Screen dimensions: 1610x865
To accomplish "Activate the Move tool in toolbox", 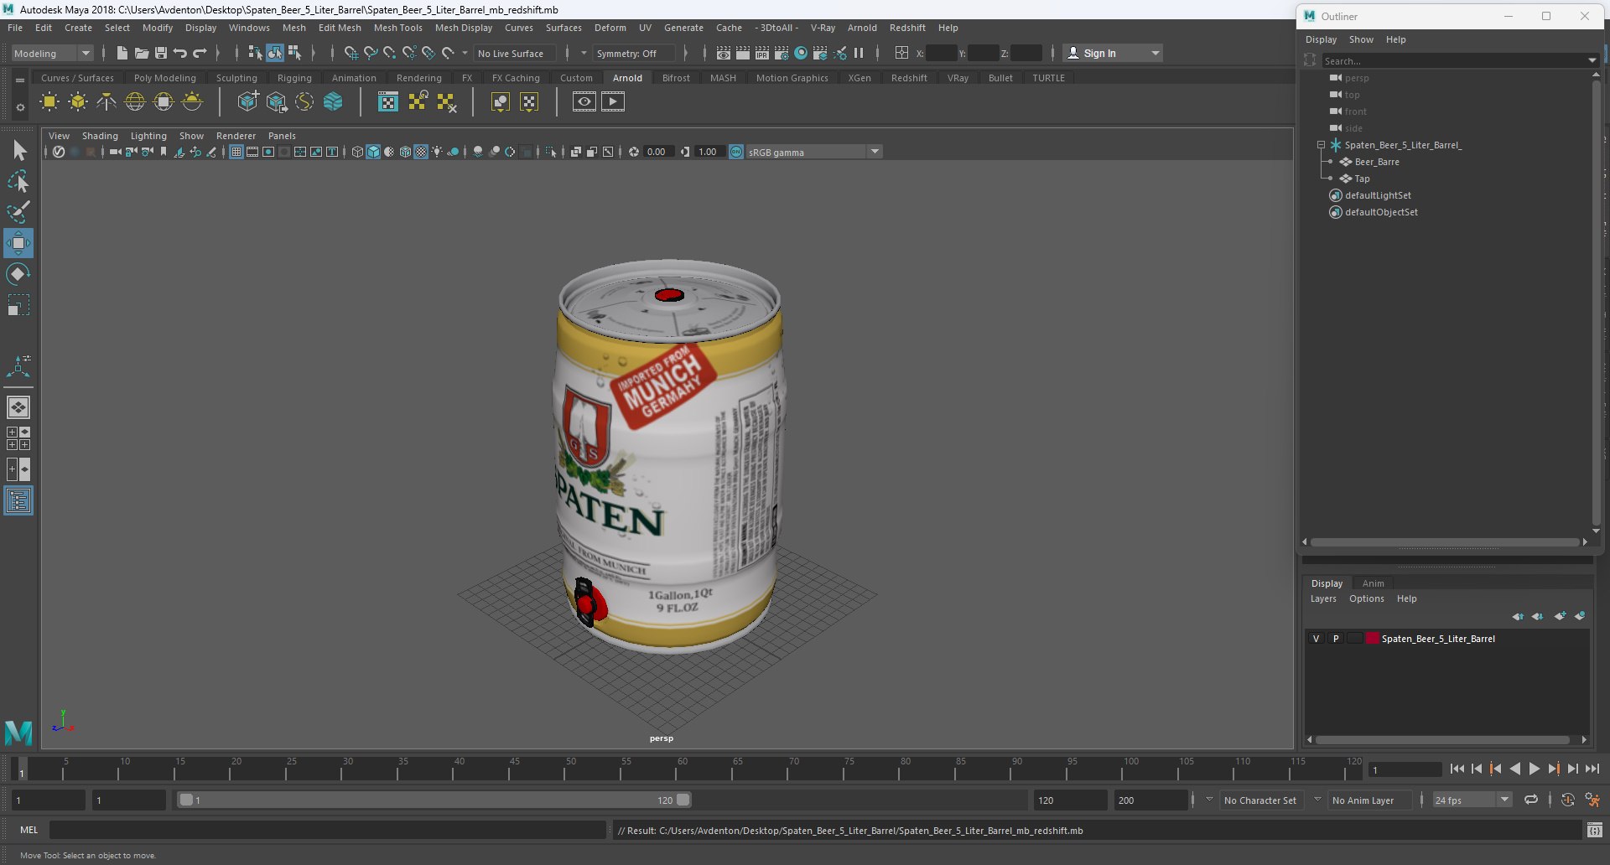I will tap(18, 243).
